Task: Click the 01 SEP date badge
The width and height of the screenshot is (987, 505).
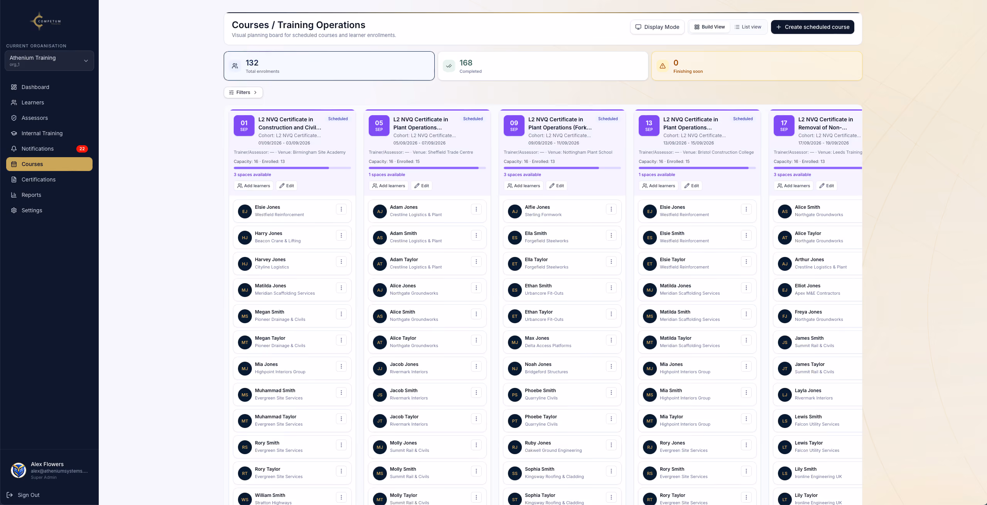Action: (x=244, y=126)
